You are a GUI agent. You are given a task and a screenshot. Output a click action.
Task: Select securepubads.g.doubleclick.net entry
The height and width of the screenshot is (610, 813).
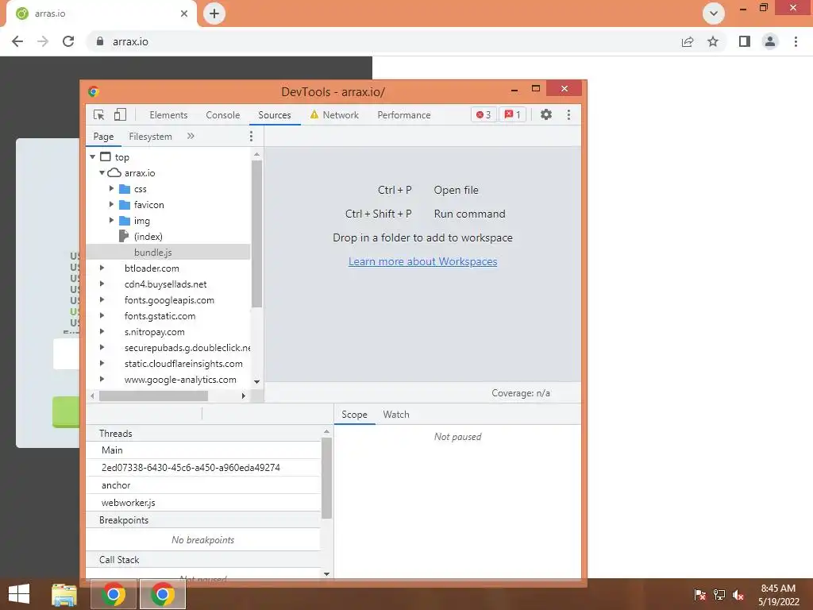pyautogui.click(x=187, y=348)
